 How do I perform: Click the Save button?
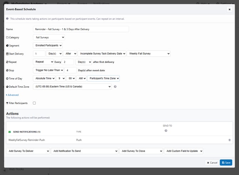coord(226,163)
